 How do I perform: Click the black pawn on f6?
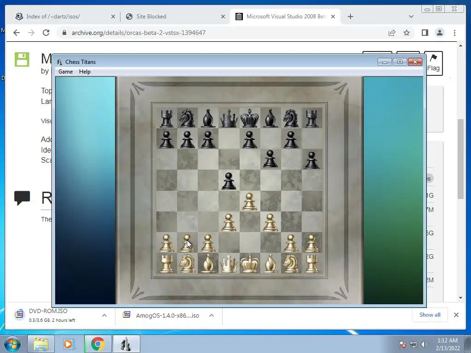tap(270, 159)
